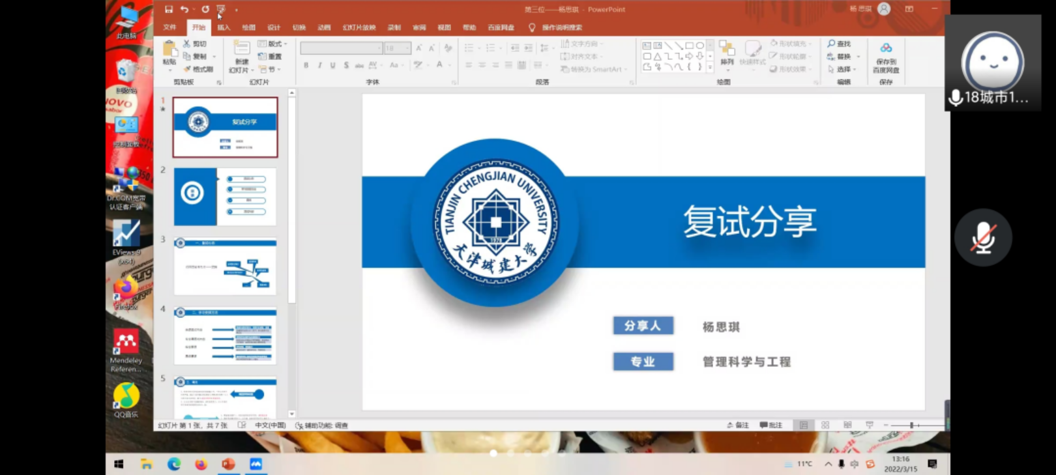Select the oval shape in shapes gallery
This screenshot has height=475, width=1056.
point(700,46)
